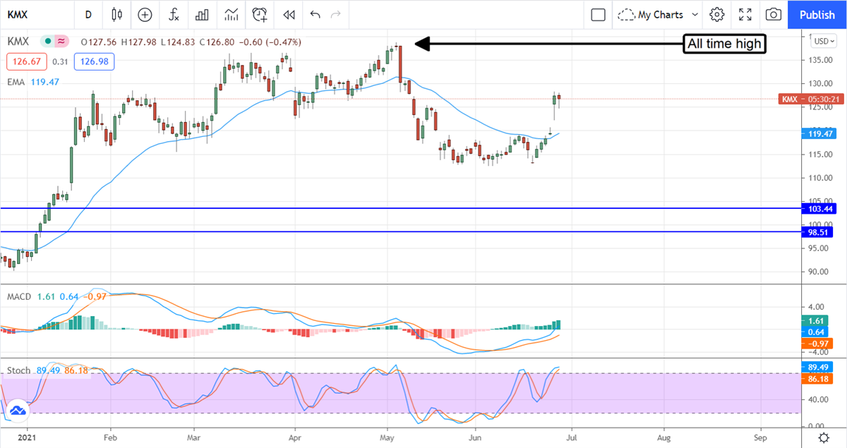Open the fx indicators menu

pyautogui.click(x=173, y=14)
